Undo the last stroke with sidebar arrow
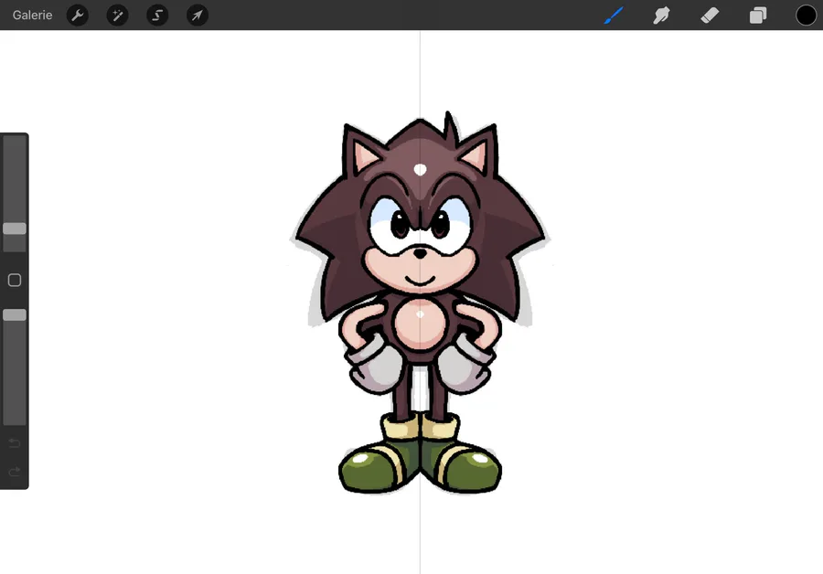Viewport: 823px width, 574px height. (15, 443)
